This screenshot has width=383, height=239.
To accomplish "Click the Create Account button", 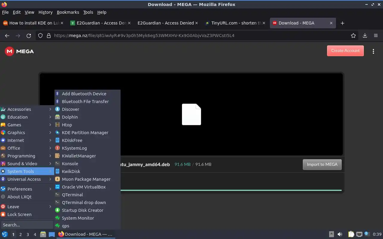I will 345,51.
